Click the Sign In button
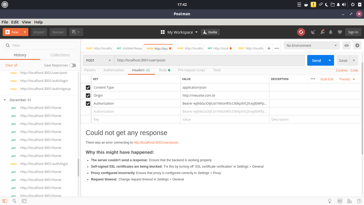 tap(353, 32)
